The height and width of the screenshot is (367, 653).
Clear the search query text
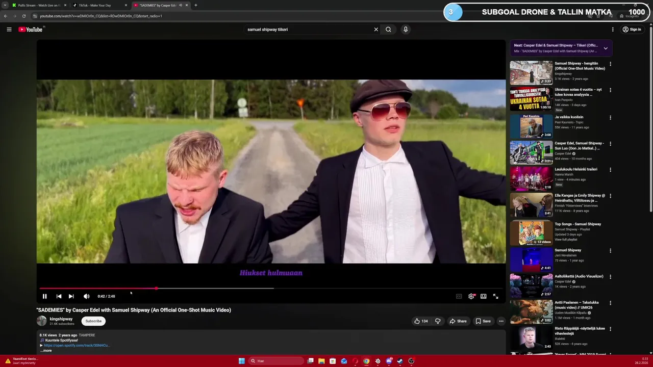point(376,30)
